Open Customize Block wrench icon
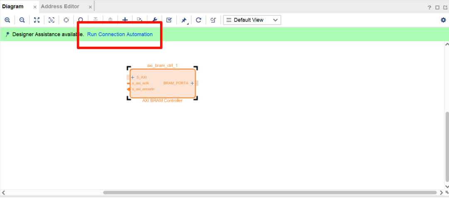The image size is (449, 198). pos(154,20)
